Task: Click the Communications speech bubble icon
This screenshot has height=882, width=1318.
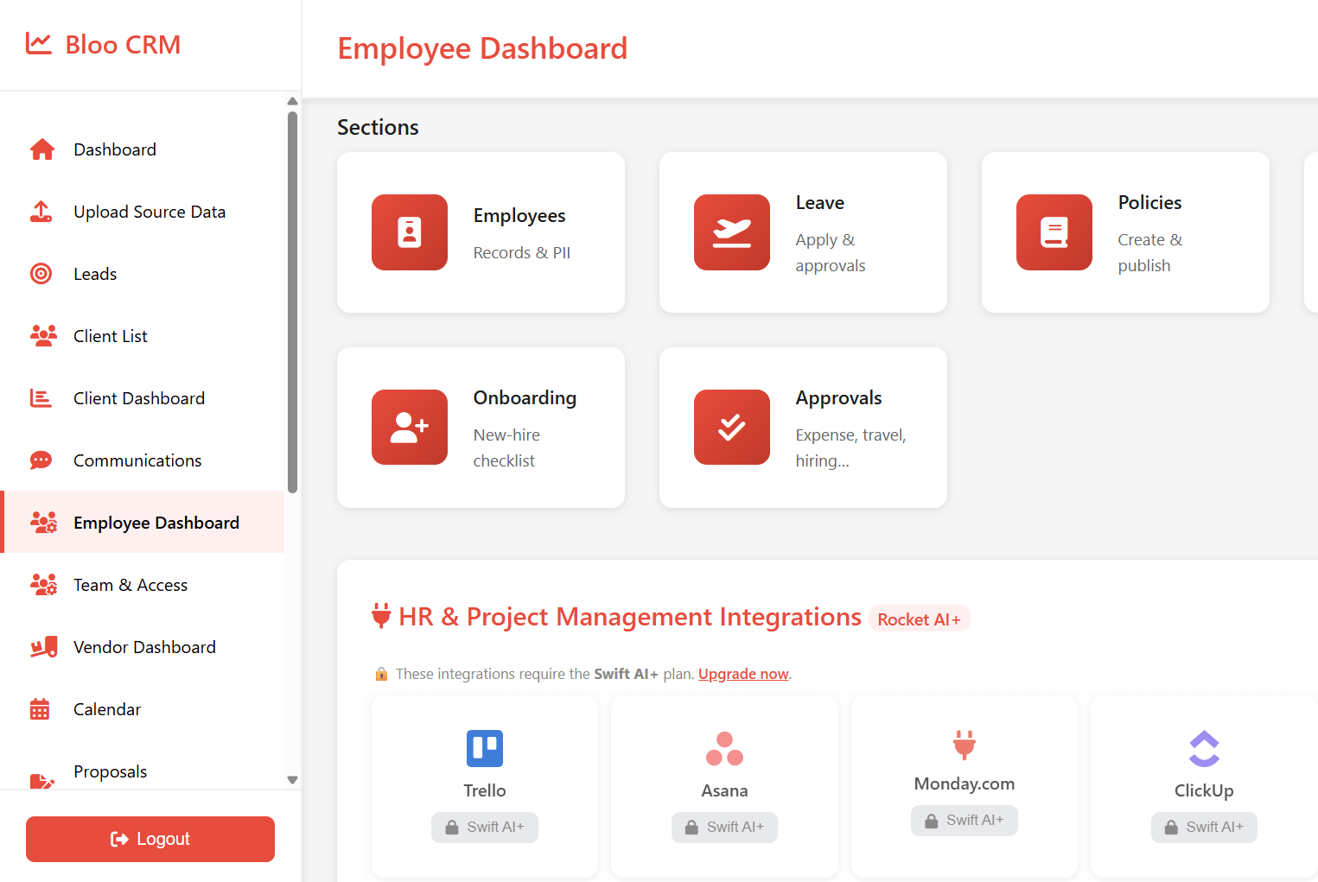Action: point(41,460)
